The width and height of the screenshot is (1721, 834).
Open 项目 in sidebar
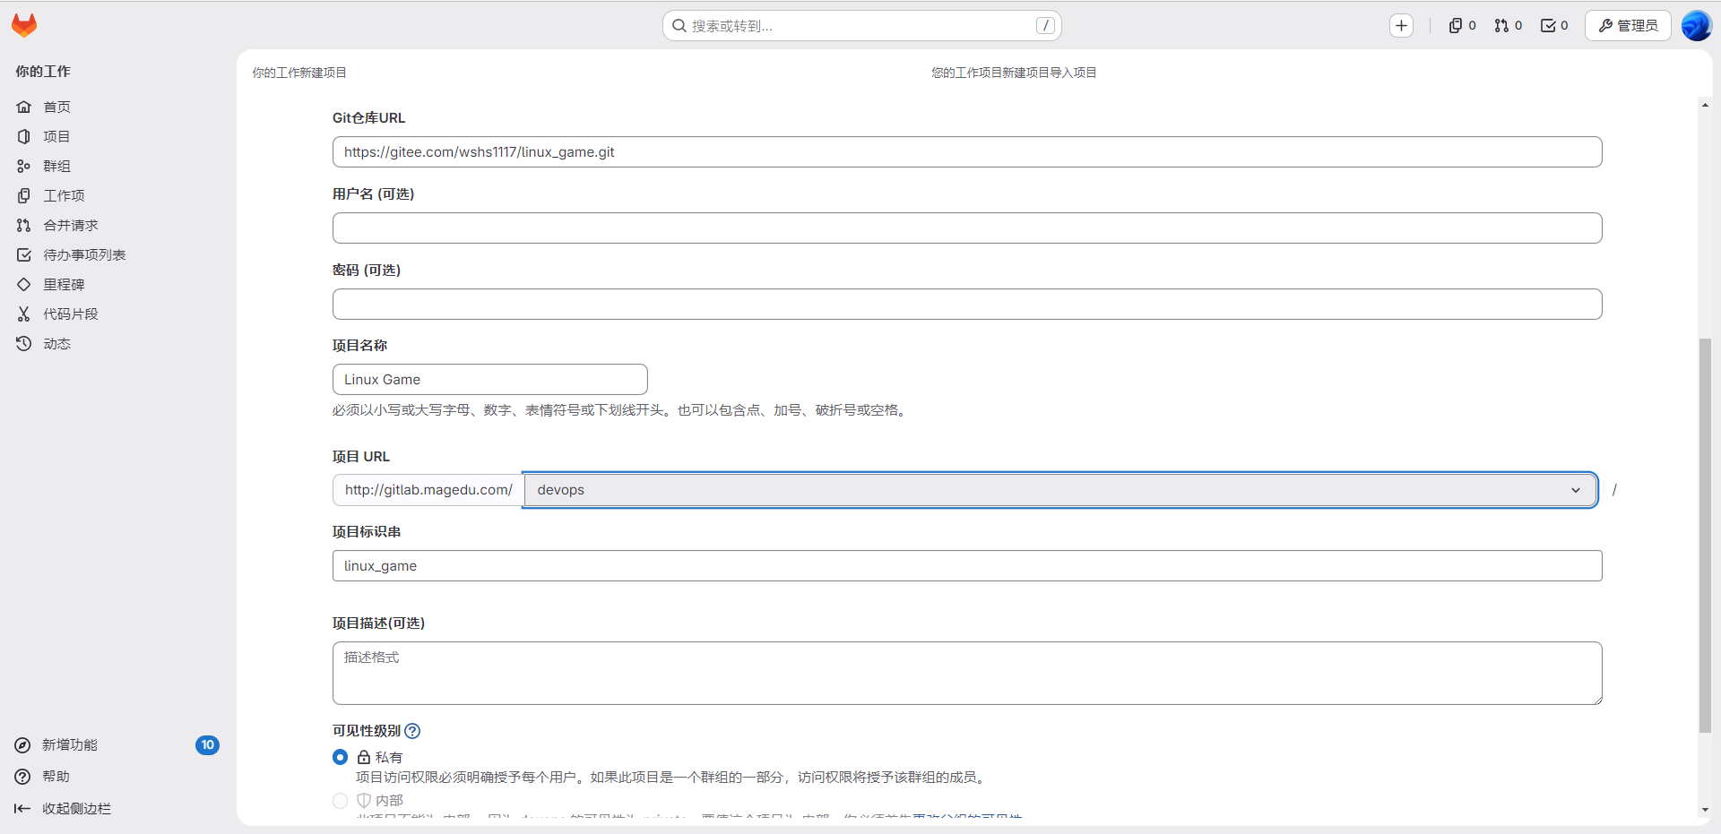(118, 136)
